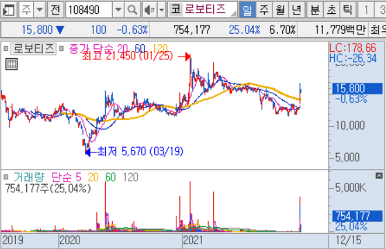Click the 12/15 date label
Screen dimensions: 386x249
click(349, 240)
